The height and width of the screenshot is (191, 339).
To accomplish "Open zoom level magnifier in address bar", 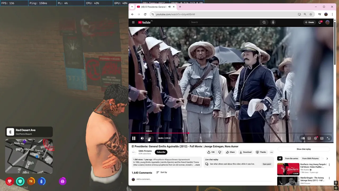I will point(305,14).
